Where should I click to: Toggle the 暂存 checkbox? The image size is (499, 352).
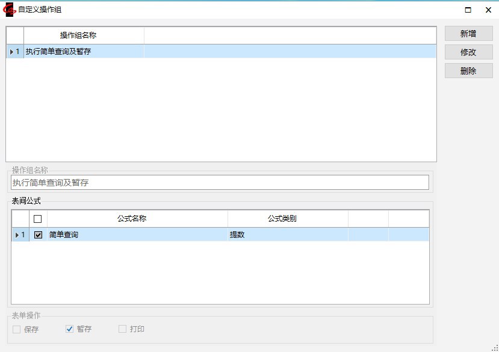[x=69, y=329]
